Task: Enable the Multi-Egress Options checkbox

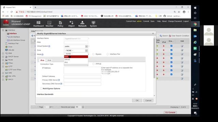Action: 41,88
